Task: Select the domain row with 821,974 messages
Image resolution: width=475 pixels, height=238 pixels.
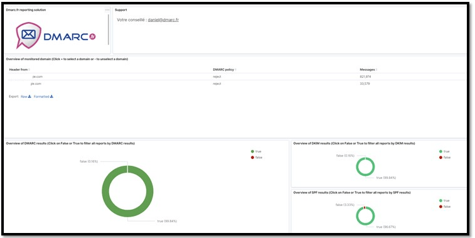Action: coord(237,77)
